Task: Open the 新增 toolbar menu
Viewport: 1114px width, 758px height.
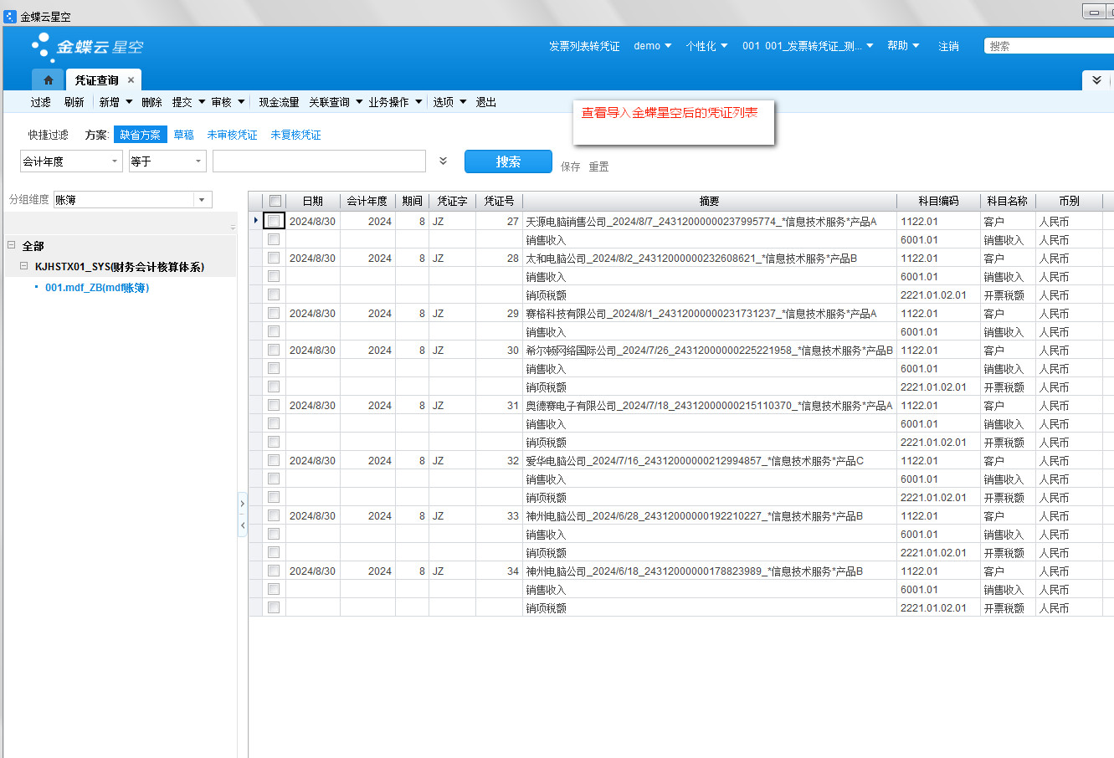Action: point(116,102)
